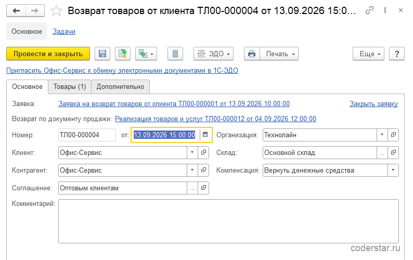Open the Клиент Офис-Сервис record icon
The height and width of the screenshot is (260, 413).
pos(203,152)
